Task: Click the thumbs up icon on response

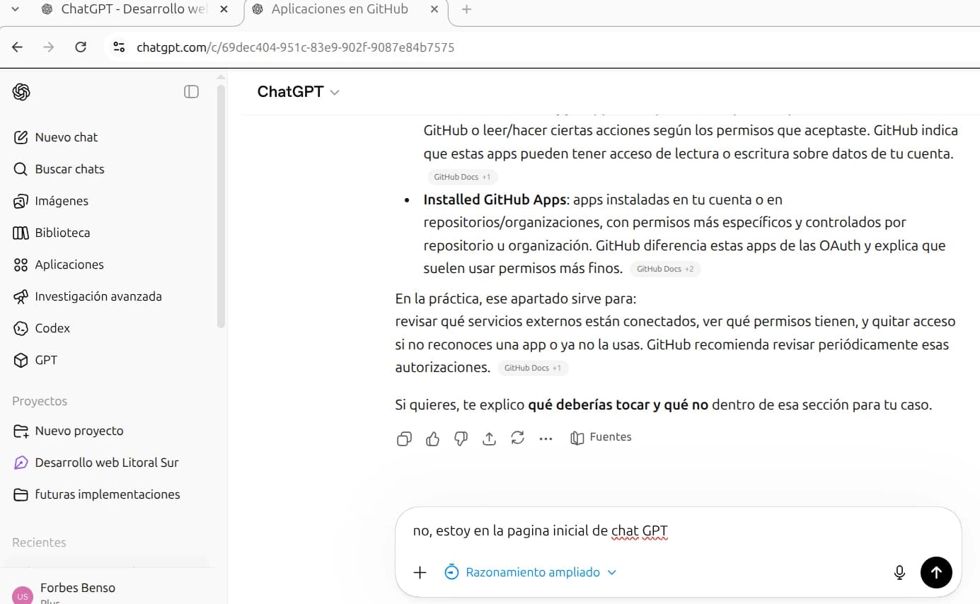Action: click(x=432, y=439)
